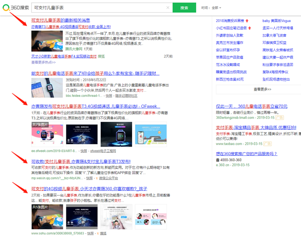The width and height of the screenshot is (301, 236).
Task: Focus the search input containing 可支付儿童手表
Action: pos(99,8)
